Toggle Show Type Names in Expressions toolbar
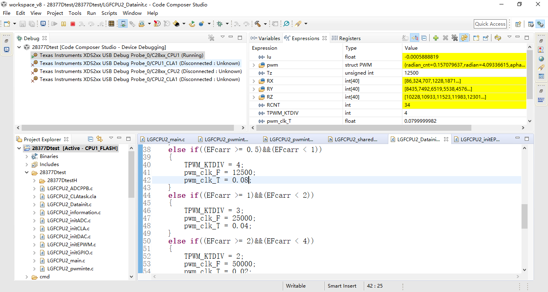 click(405, 38)
